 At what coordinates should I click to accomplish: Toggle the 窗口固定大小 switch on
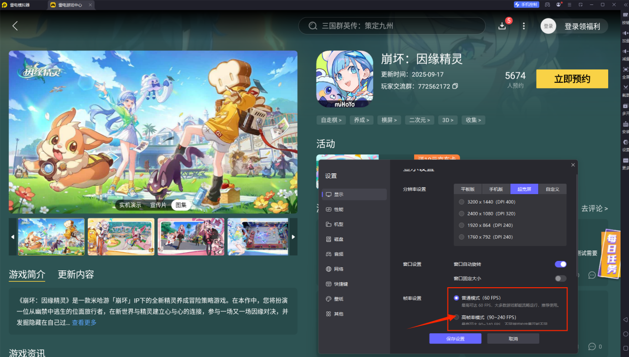click(561, 279)
